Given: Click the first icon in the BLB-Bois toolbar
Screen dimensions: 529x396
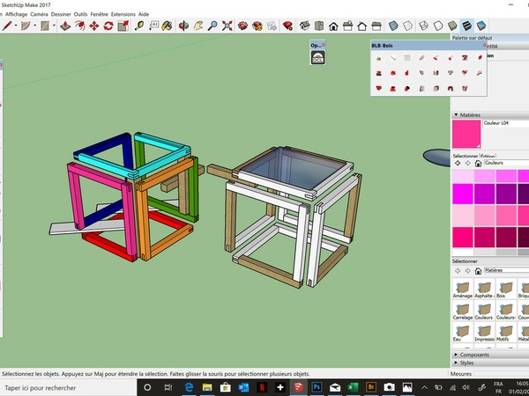Looking at the screenshot, I should coord(378,58).
